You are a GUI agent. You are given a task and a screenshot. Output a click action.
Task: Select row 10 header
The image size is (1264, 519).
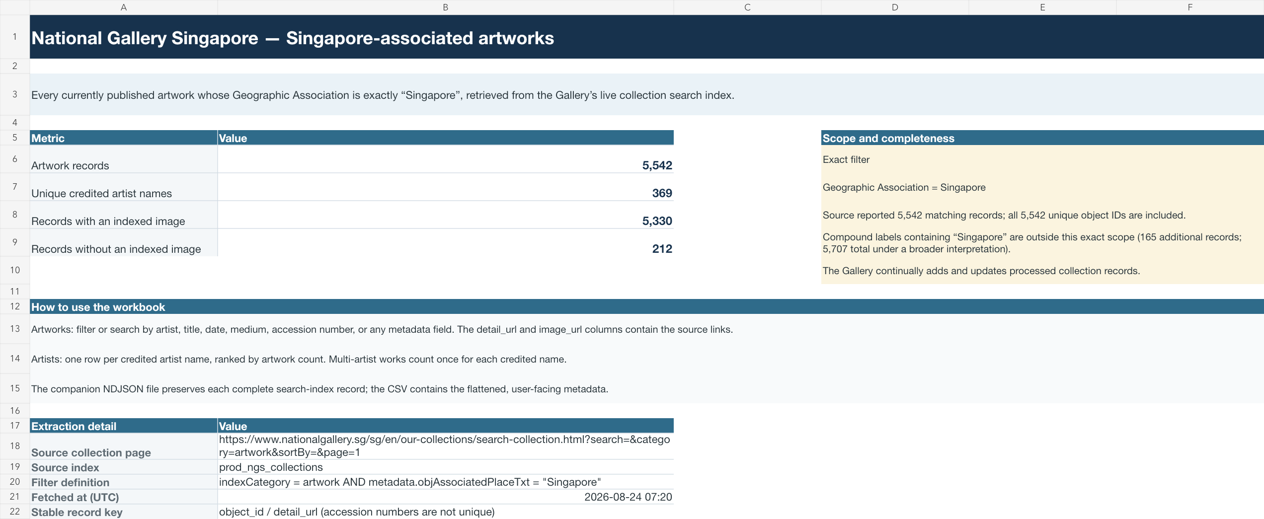15,270
